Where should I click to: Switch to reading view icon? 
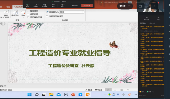[122, 90]
